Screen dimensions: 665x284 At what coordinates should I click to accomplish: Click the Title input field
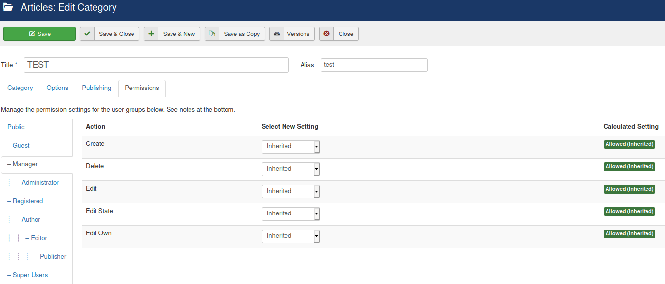tap(156, 65)
